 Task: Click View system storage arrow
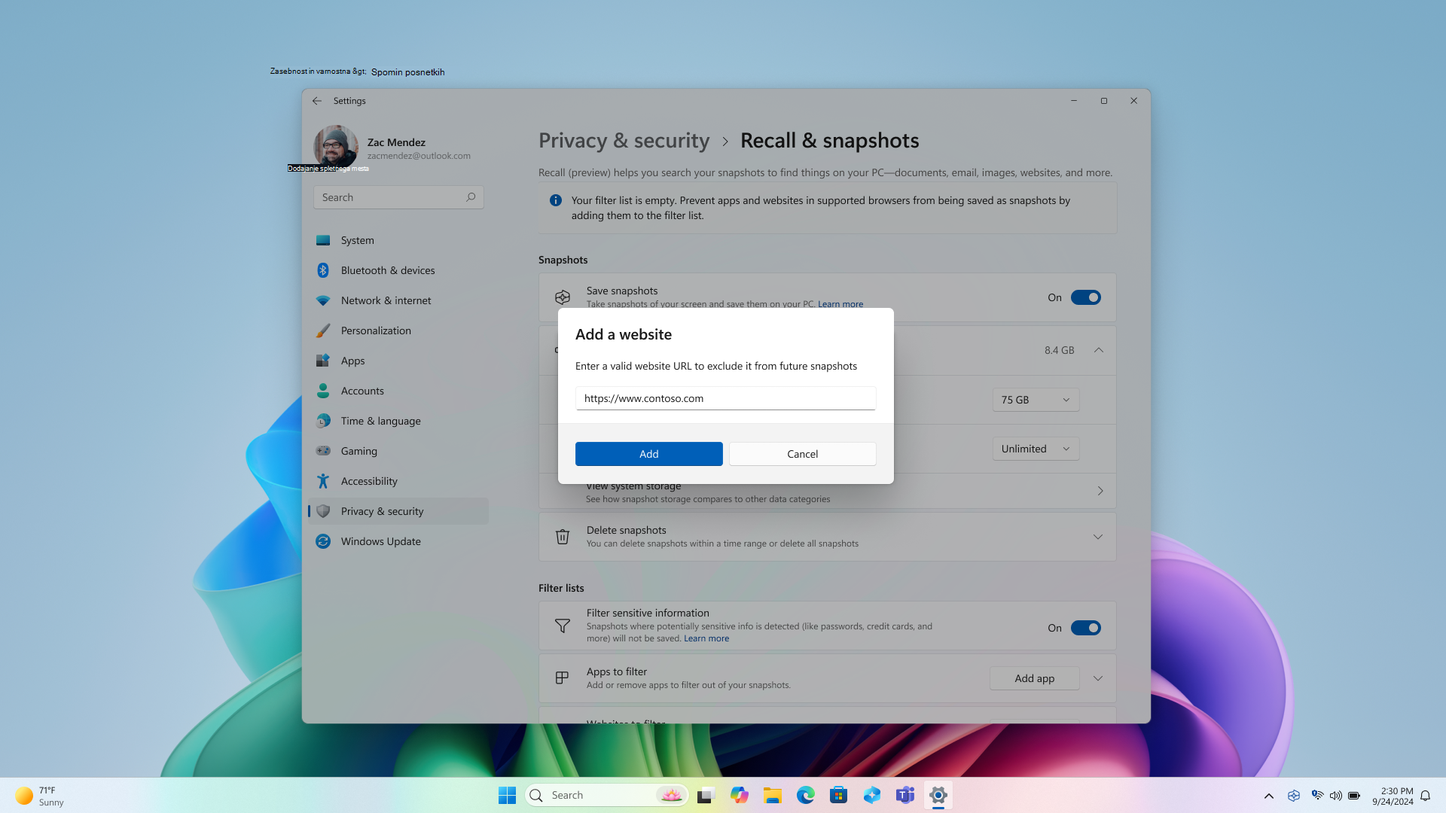1100,490
